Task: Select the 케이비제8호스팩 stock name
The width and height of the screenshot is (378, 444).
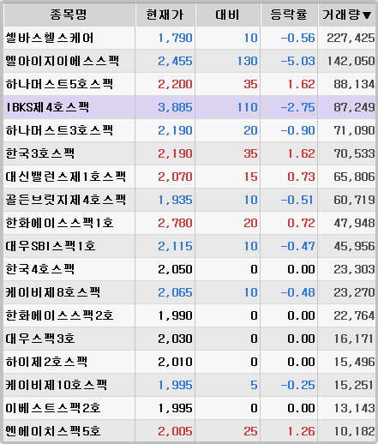Action: click(x=53, y=292)
